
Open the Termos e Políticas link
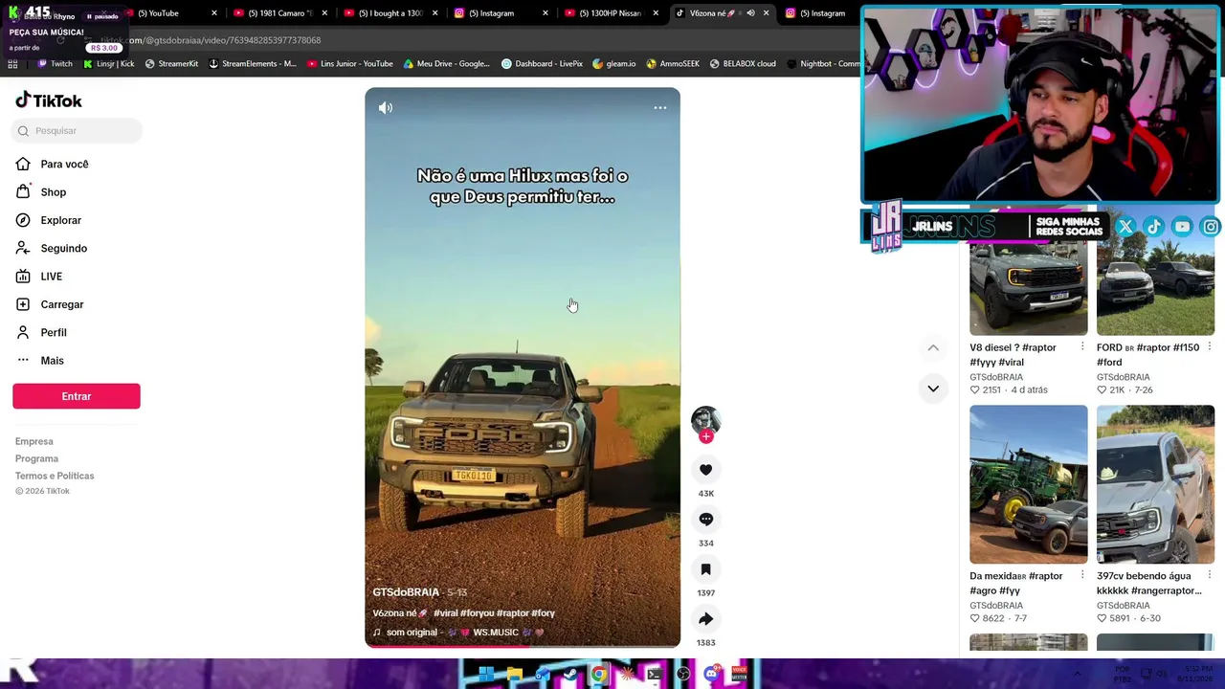click(x=55, y=477)
